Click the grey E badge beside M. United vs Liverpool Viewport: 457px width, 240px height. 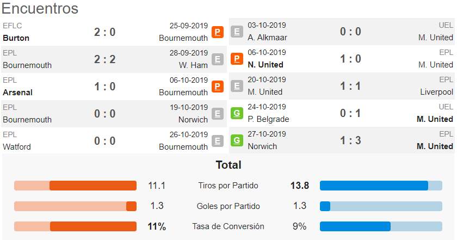[237, 86]
